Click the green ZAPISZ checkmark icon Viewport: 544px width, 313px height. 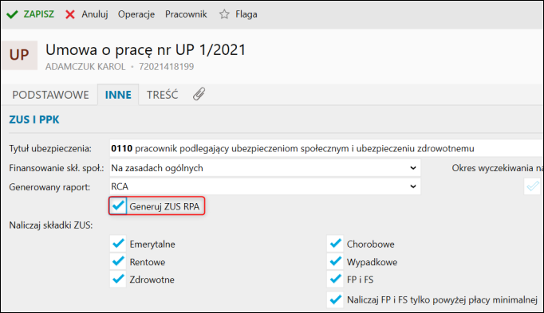13,14
